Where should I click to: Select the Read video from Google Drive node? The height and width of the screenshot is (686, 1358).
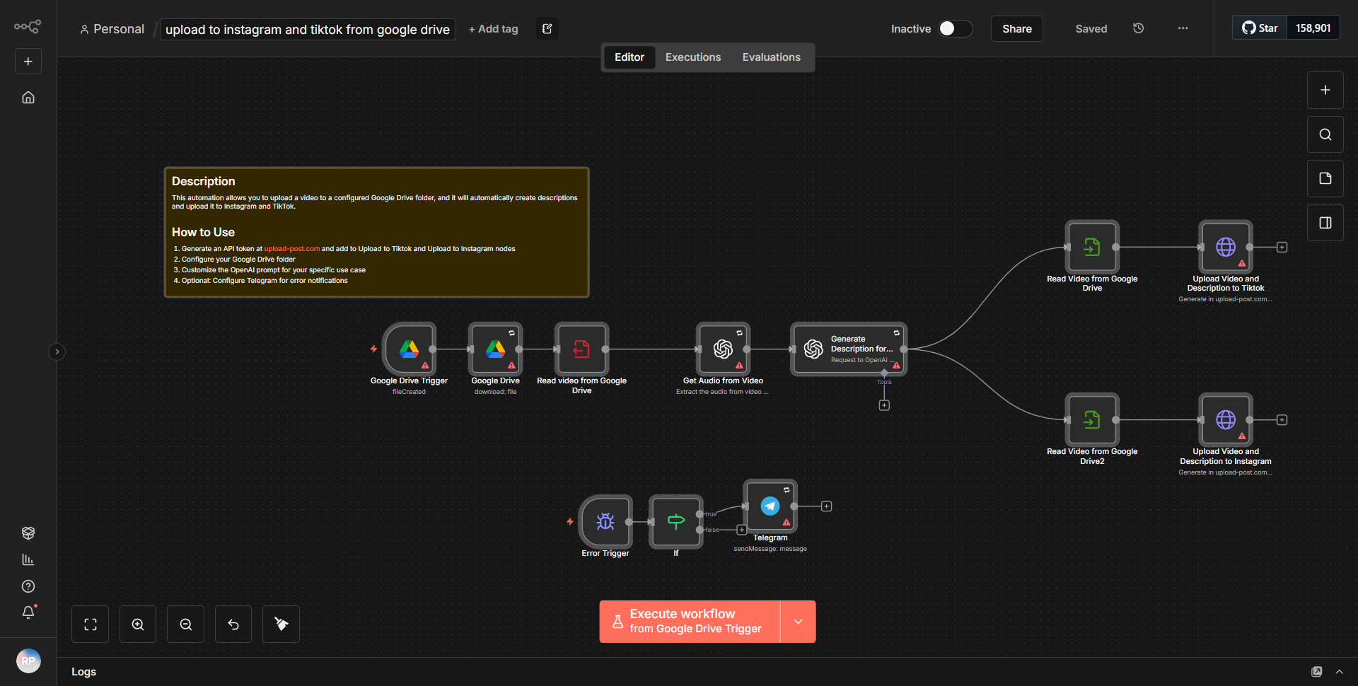point(581,349)
